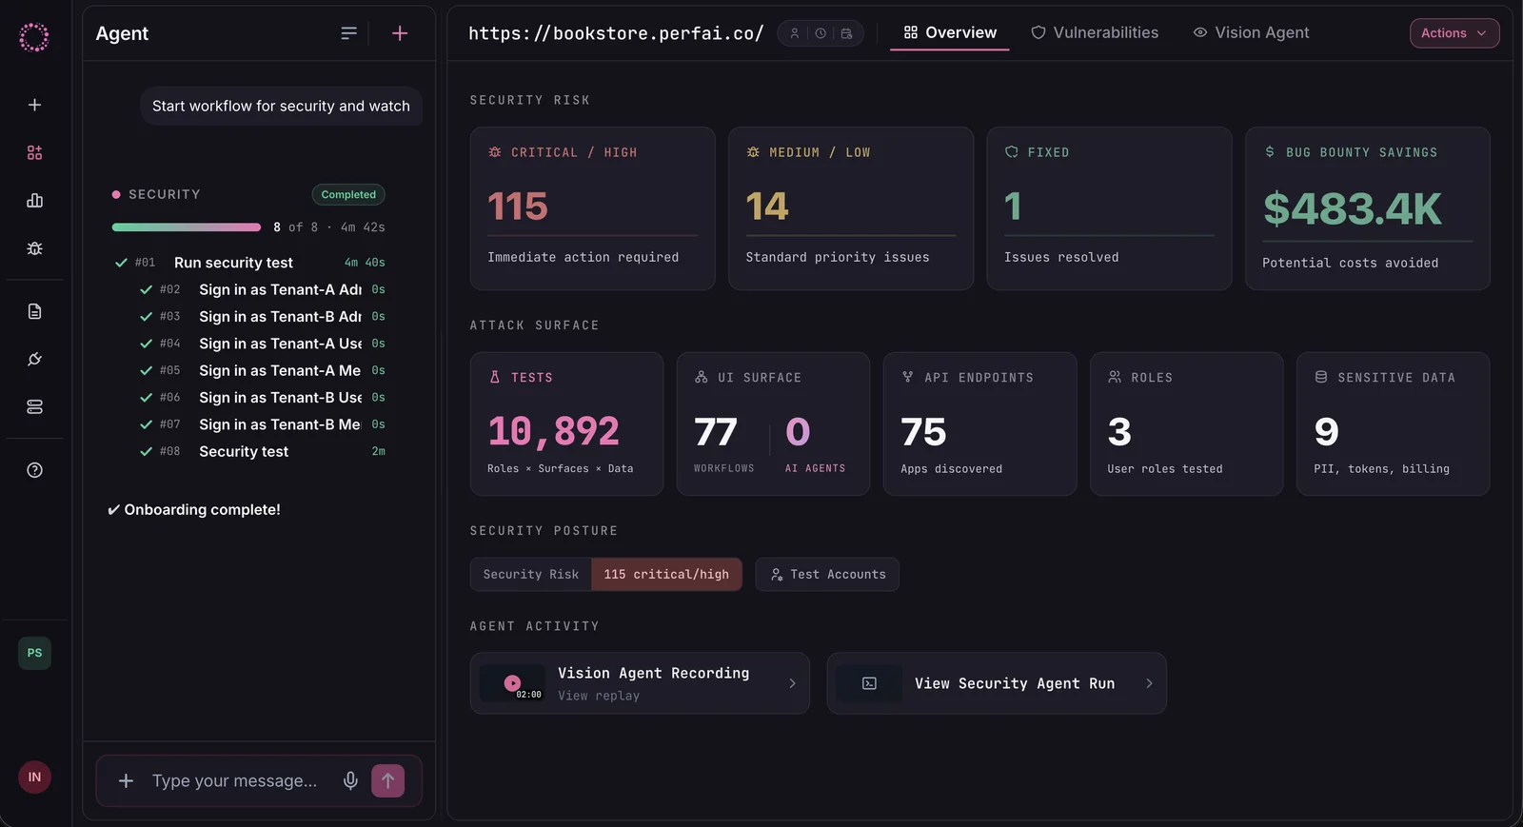This screenshot has width=1523, height=827.
Task: Select step #02 Sign in as Tenant-A Admin
Action: tap(262, 289)
